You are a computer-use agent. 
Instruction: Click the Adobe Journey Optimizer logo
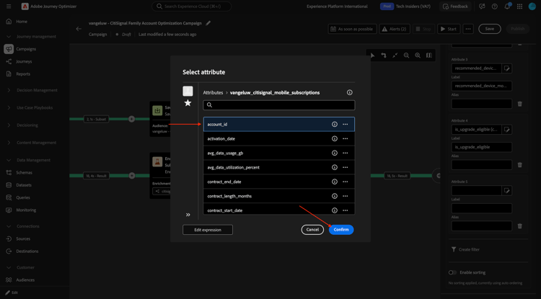tap(25, 6)
